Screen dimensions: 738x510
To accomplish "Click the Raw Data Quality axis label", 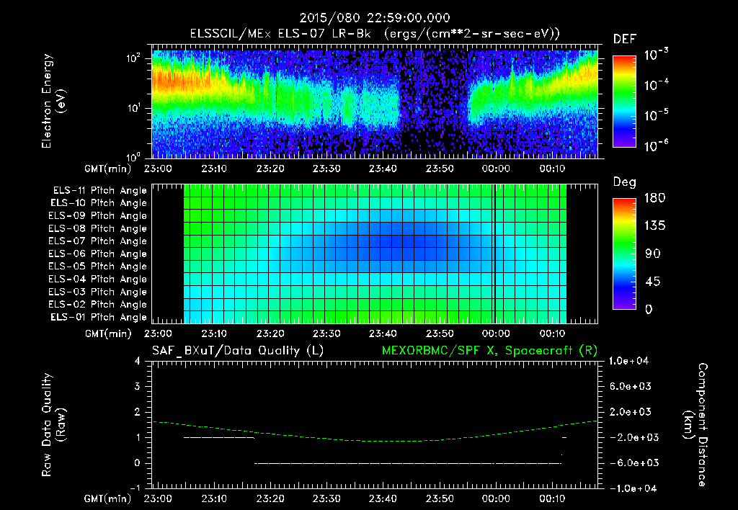I will tap(53, 425).
